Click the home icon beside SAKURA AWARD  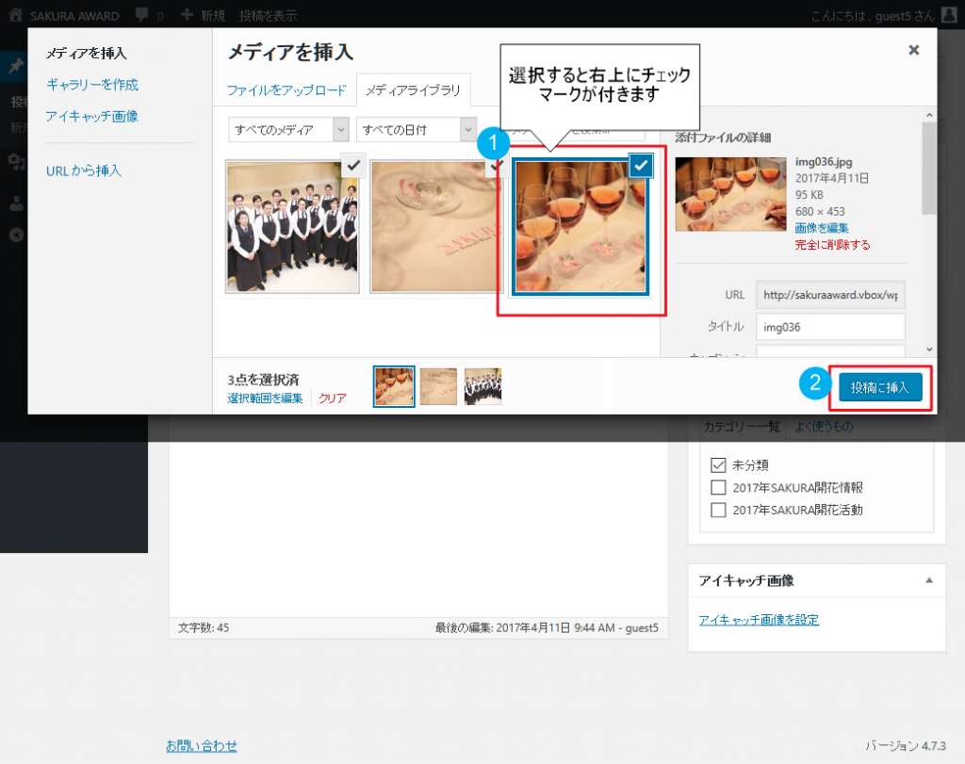pyautogui.click(x=16, y=15)
